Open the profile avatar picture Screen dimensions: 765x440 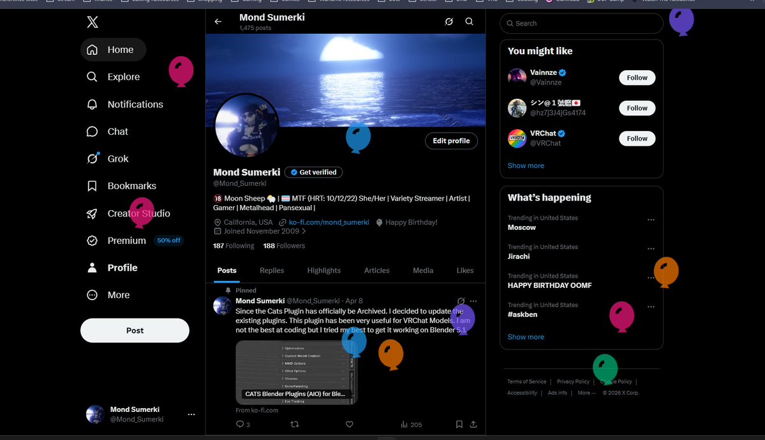[246, 125]
